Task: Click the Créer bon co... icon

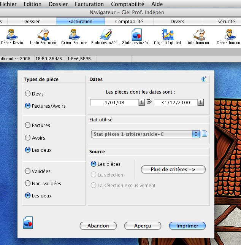Action: [x=230, y=34]
